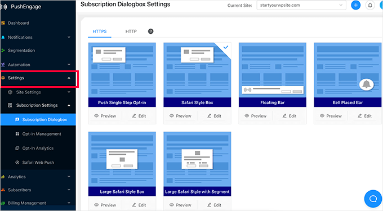383x211 pixels.
Task: Click the blue plus add button
Action: point(355,5)
